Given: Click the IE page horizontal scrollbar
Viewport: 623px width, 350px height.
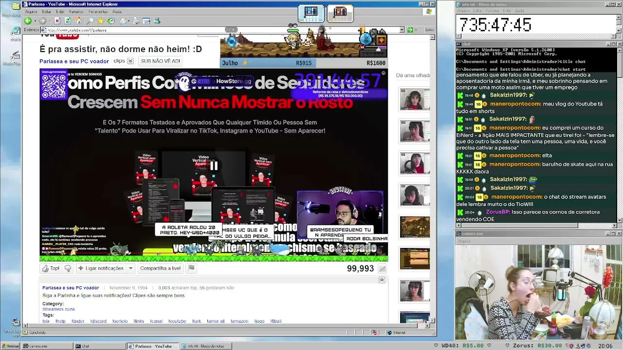Looking at the screenshot, I should (x=226, y=327).
